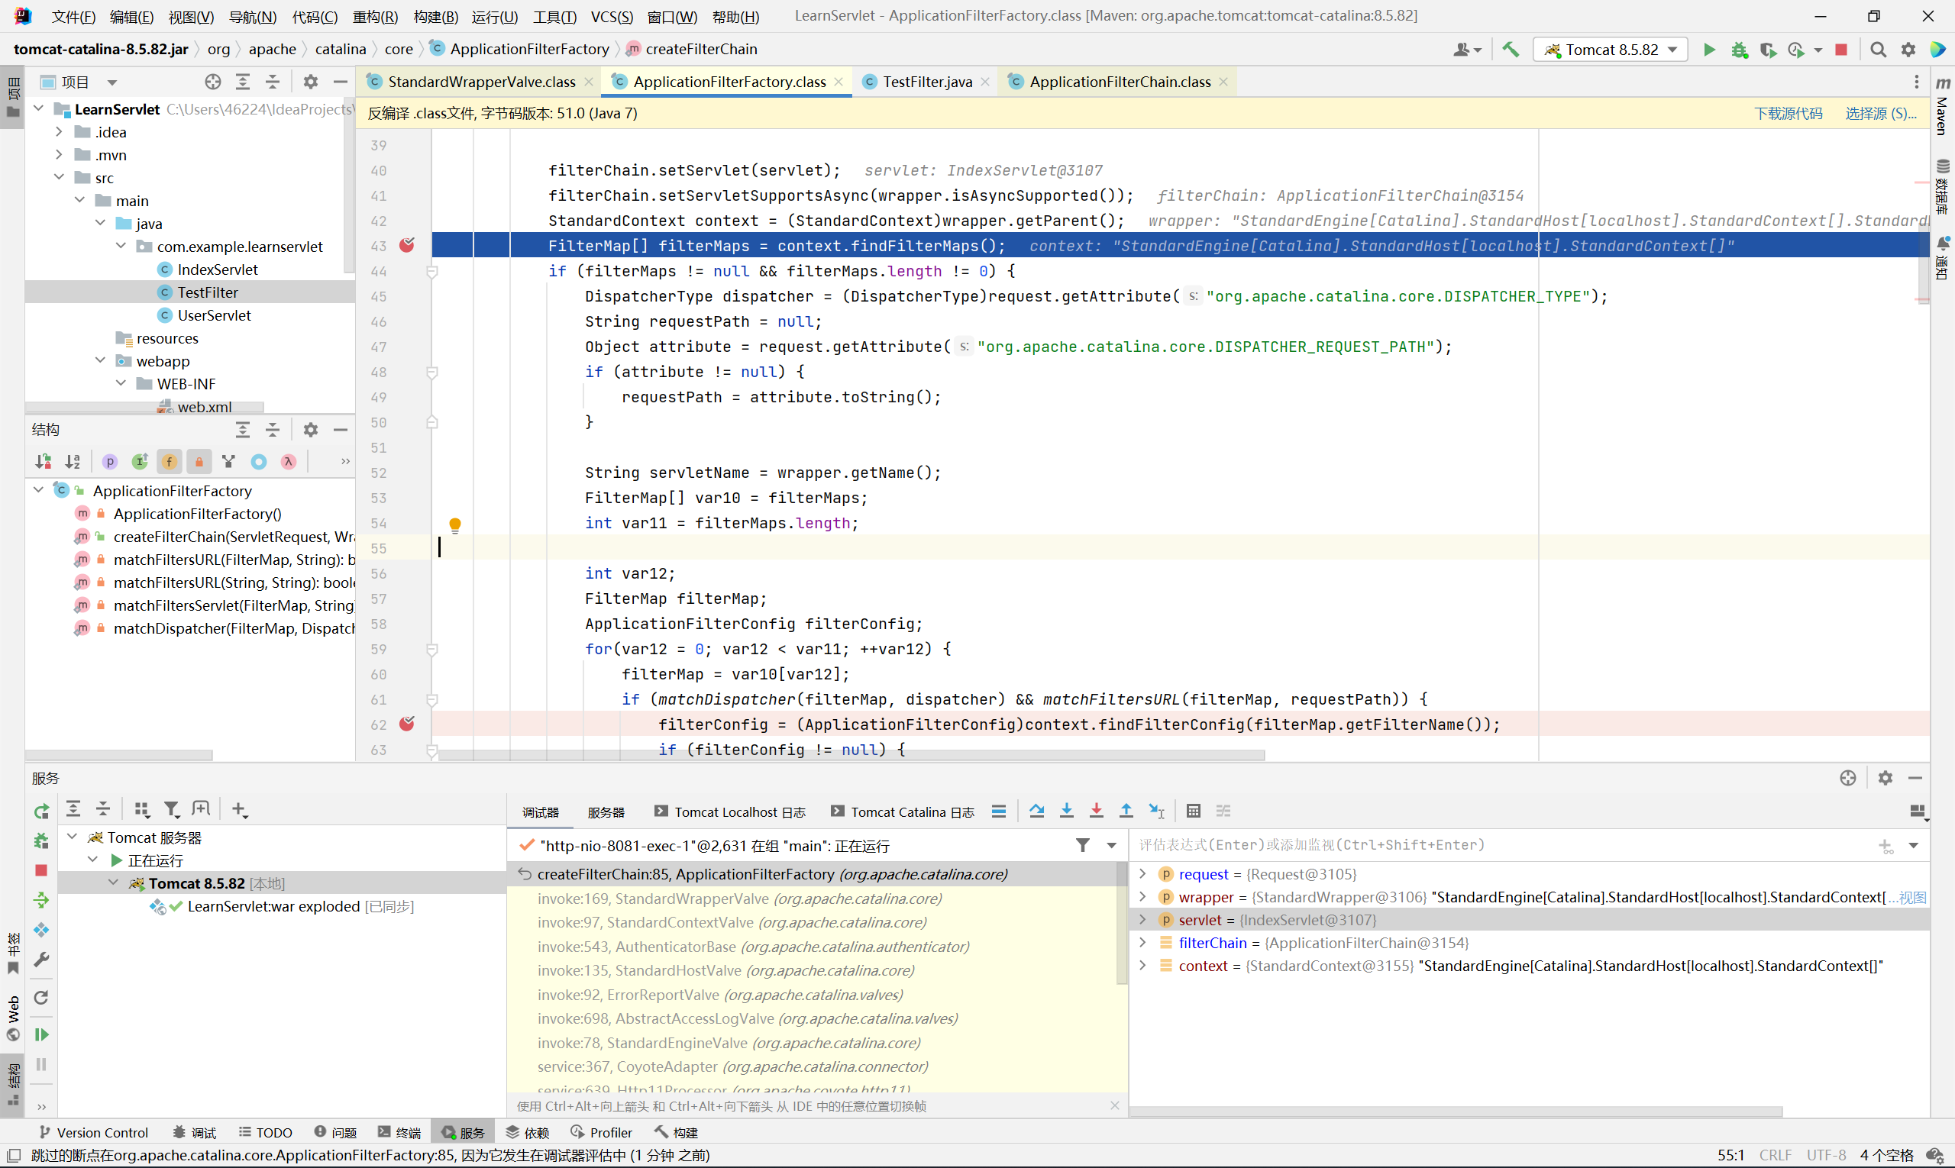Stop the running Tomcat with red square
1955x1168 pixels.
tap(1841, 50)
